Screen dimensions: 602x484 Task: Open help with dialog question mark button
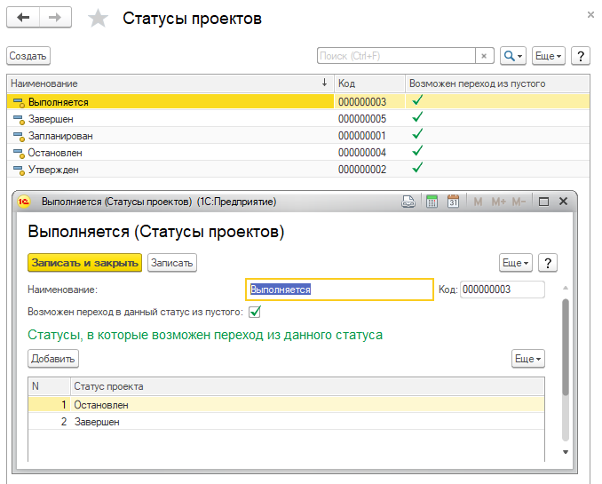pos(548,263)
